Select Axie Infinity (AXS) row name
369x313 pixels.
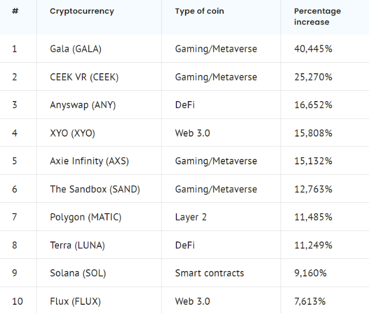click(x=90, y=161)
